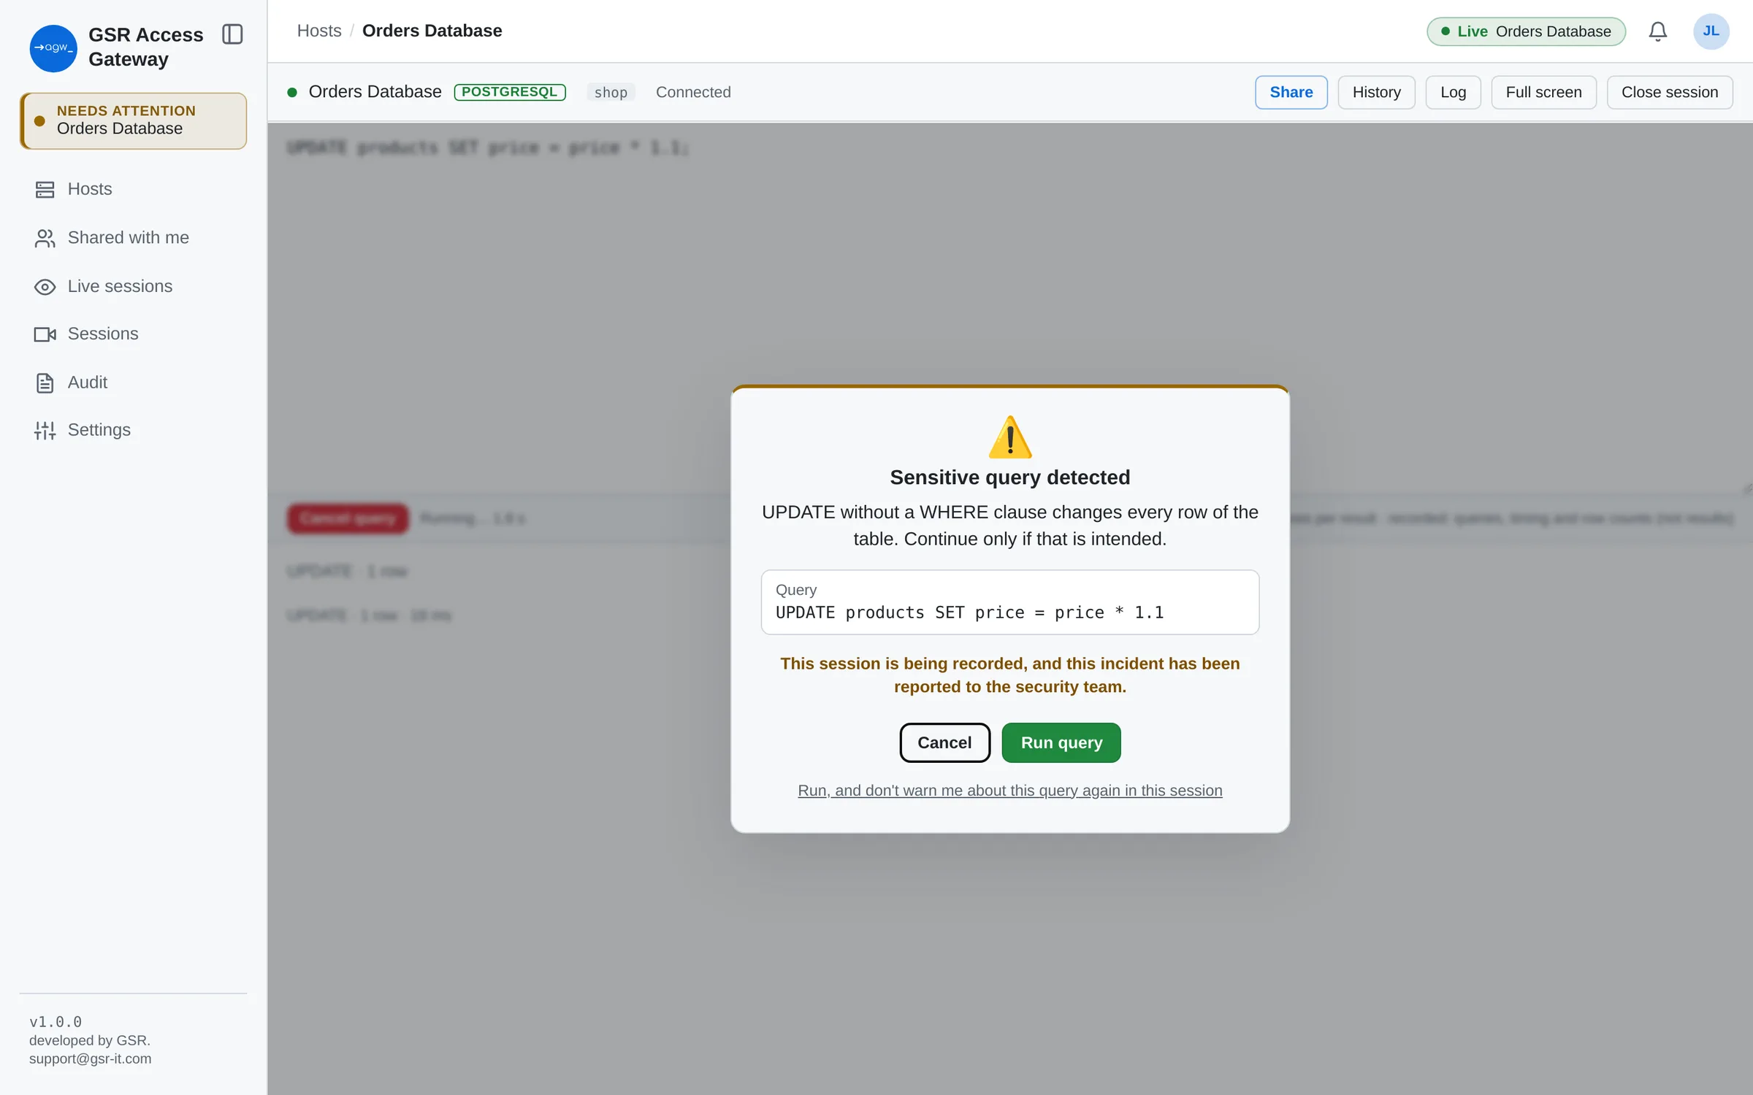Image resolution: width=1753 pixels, height=1095 pixels.
Task: Click the shop database name tag
Action: click(x=611, y=93)
